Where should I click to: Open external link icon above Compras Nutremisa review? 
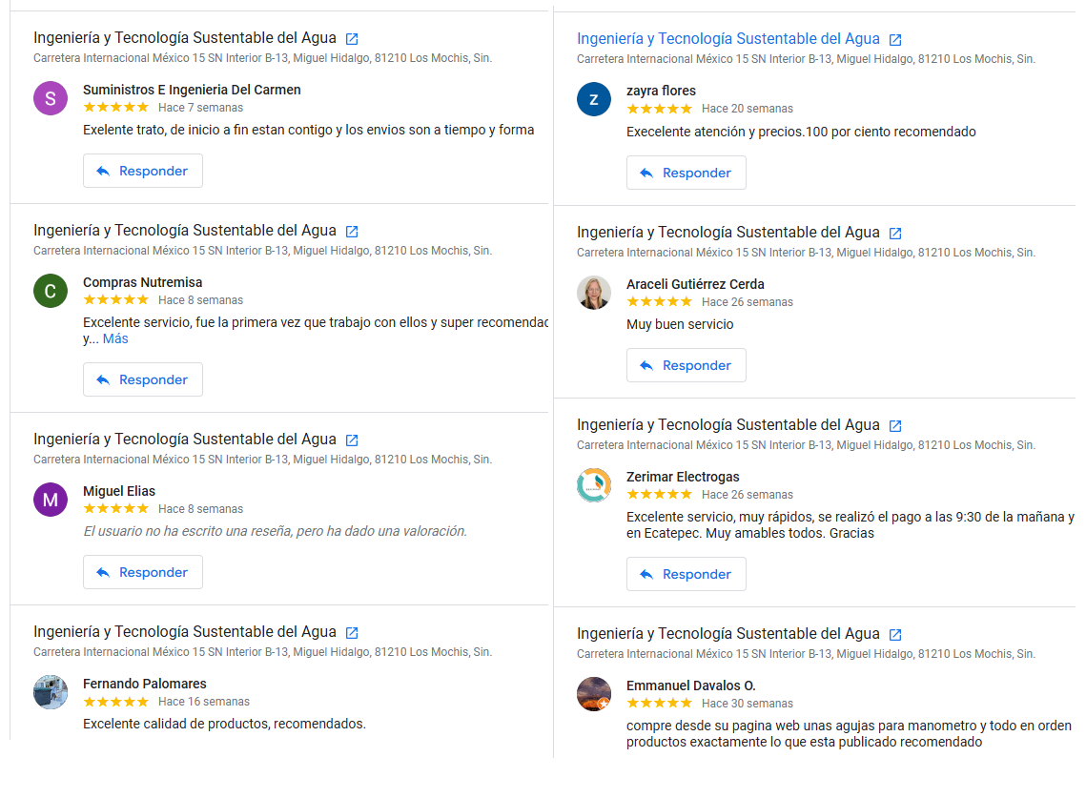tap(352, 232)
